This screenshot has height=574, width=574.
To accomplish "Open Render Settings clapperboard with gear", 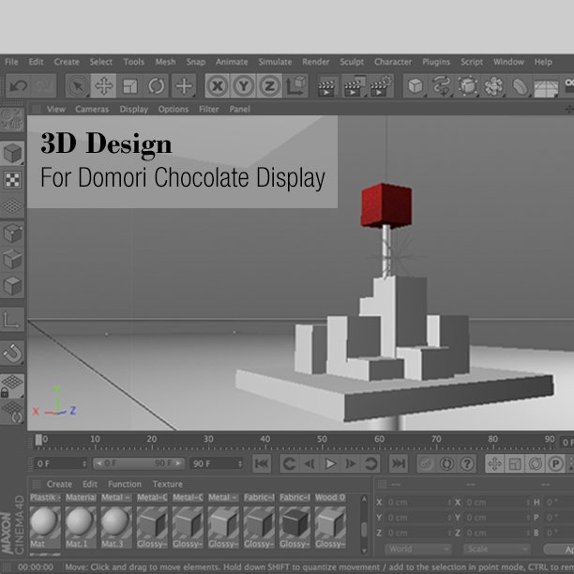I will (381, 87).
